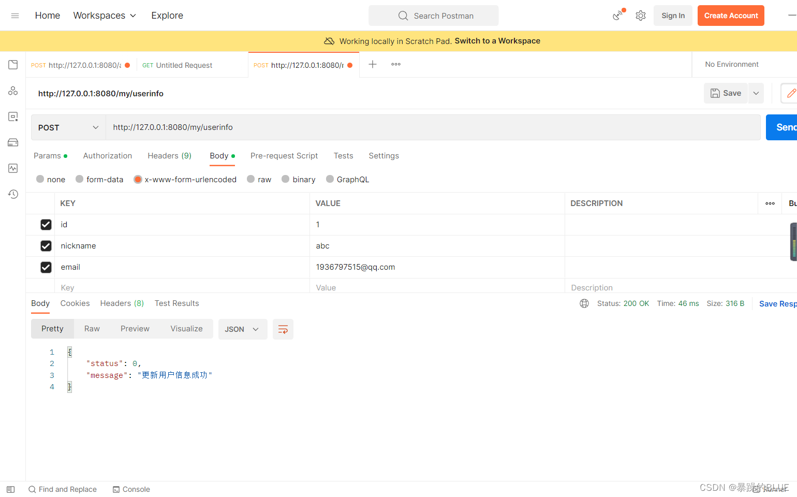Open Find and Replace

pos(63,489)
